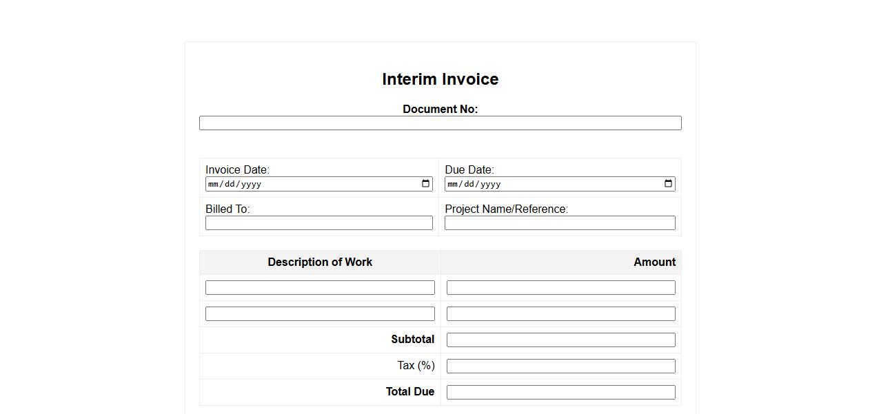Click the Amount column header
The width and height of the screenshot is (881, 414).
point(654,262)
